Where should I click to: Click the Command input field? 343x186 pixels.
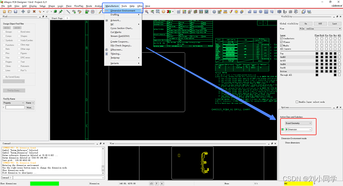tap(56, 178)
